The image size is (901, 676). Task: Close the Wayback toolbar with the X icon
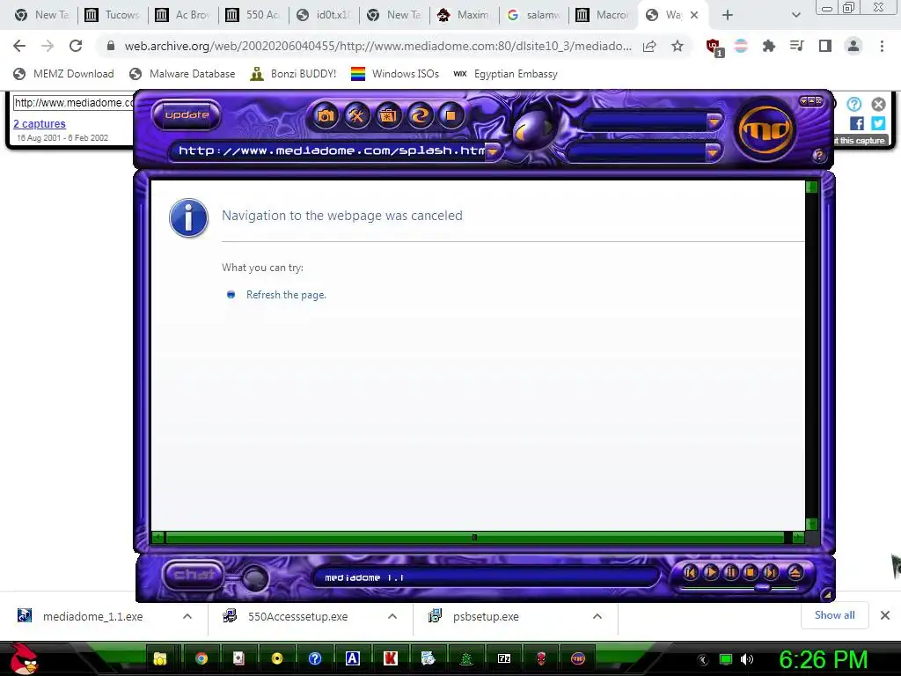[878, 104]
